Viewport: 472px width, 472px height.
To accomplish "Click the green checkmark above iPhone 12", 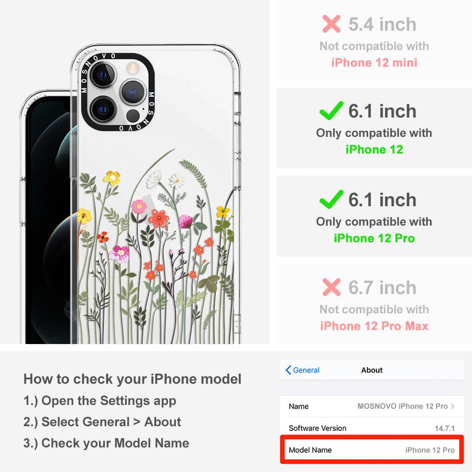I will tap(331, 110).
